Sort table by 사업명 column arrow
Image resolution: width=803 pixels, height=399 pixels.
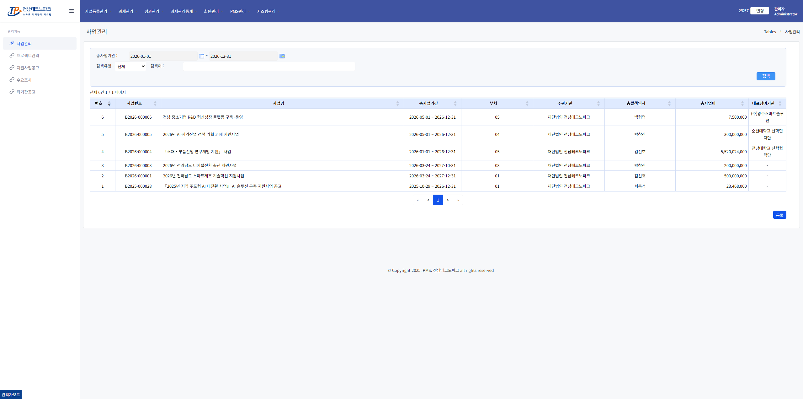pyautogui.click(x=397, y=104)
